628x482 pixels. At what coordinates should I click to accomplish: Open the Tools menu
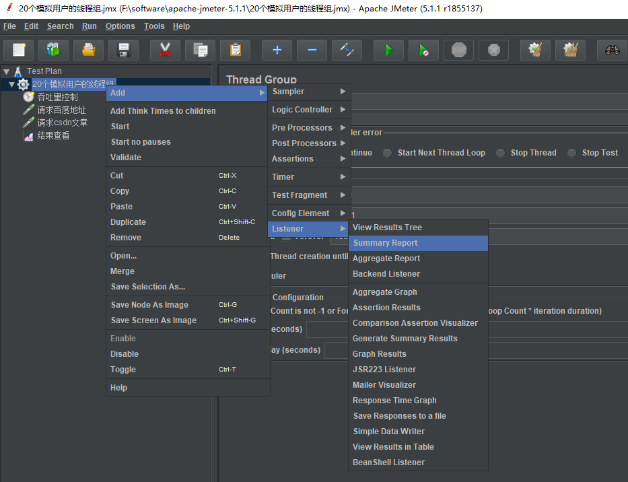[154, 26]
